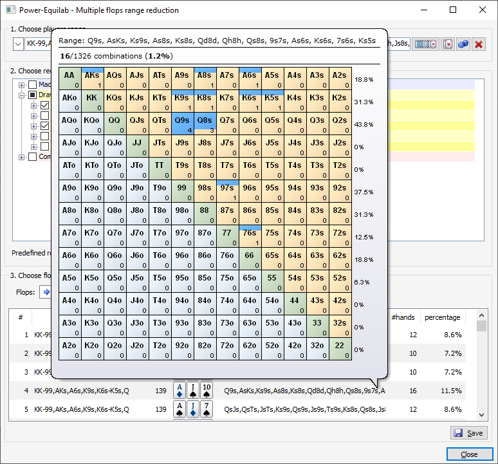
Task: Expand the first child node under Draw
Action: point(33,106)
